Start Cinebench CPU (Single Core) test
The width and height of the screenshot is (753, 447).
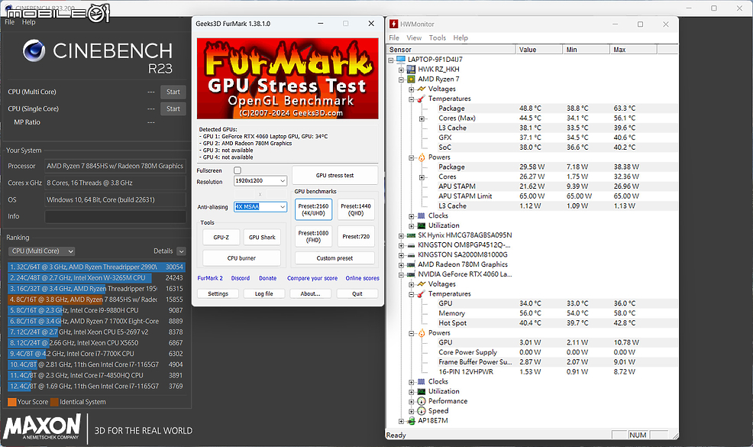pos(173,109)
